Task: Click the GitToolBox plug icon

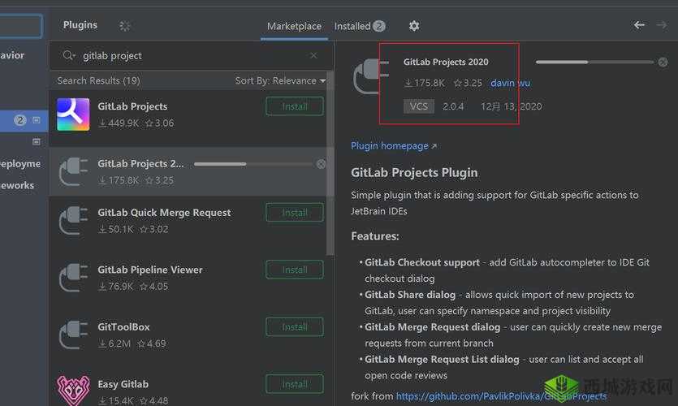Action: [x=73, y=335]
